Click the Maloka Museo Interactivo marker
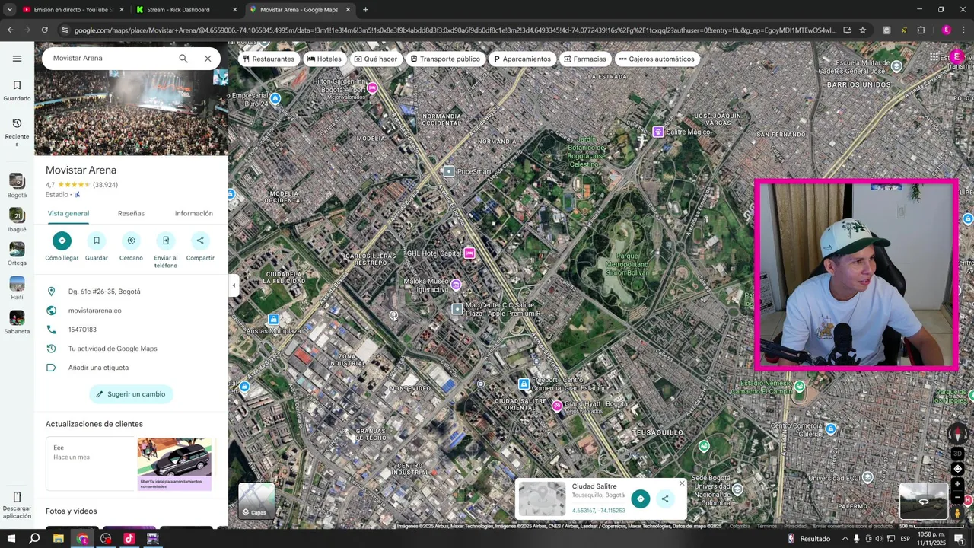The height and width of the screenshot is (548, 974). click(456, 285)
